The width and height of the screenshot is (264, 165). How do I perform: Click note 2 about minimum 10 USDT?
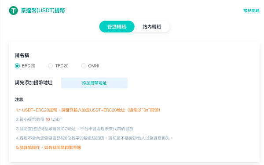tap(39, 119)
